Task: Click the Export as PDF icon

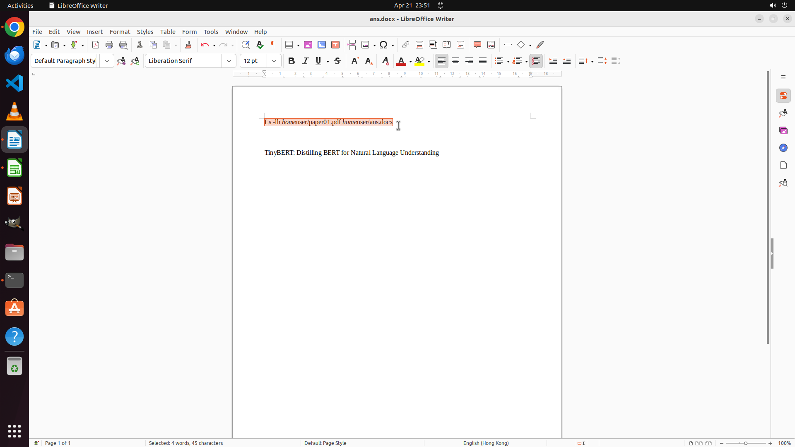Action: [x=96, y=45]
